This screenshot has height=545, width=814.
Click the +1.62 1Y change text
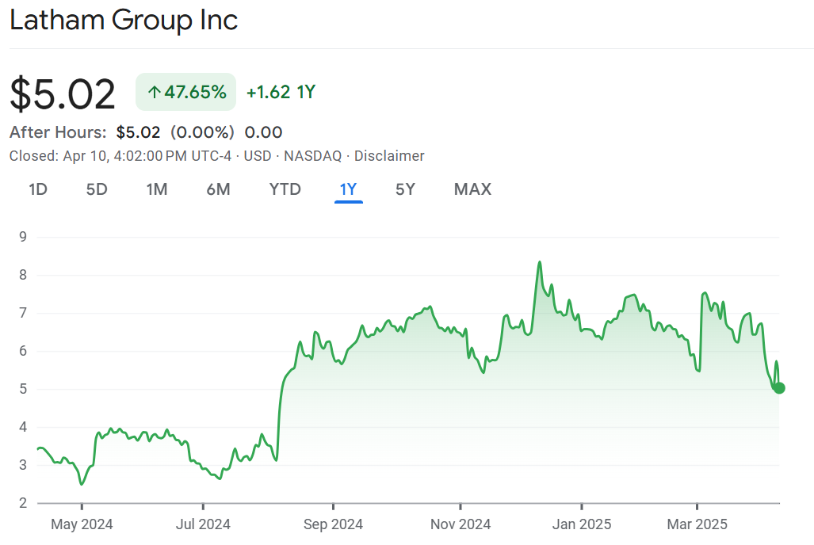pyautogui.click(x=281, y=92)
